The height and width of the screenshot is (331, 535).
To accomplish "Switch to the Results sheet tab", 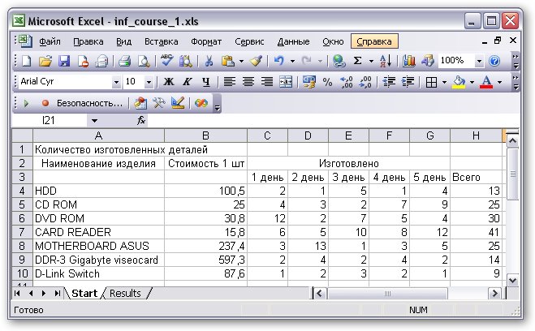I will [125, 293].
